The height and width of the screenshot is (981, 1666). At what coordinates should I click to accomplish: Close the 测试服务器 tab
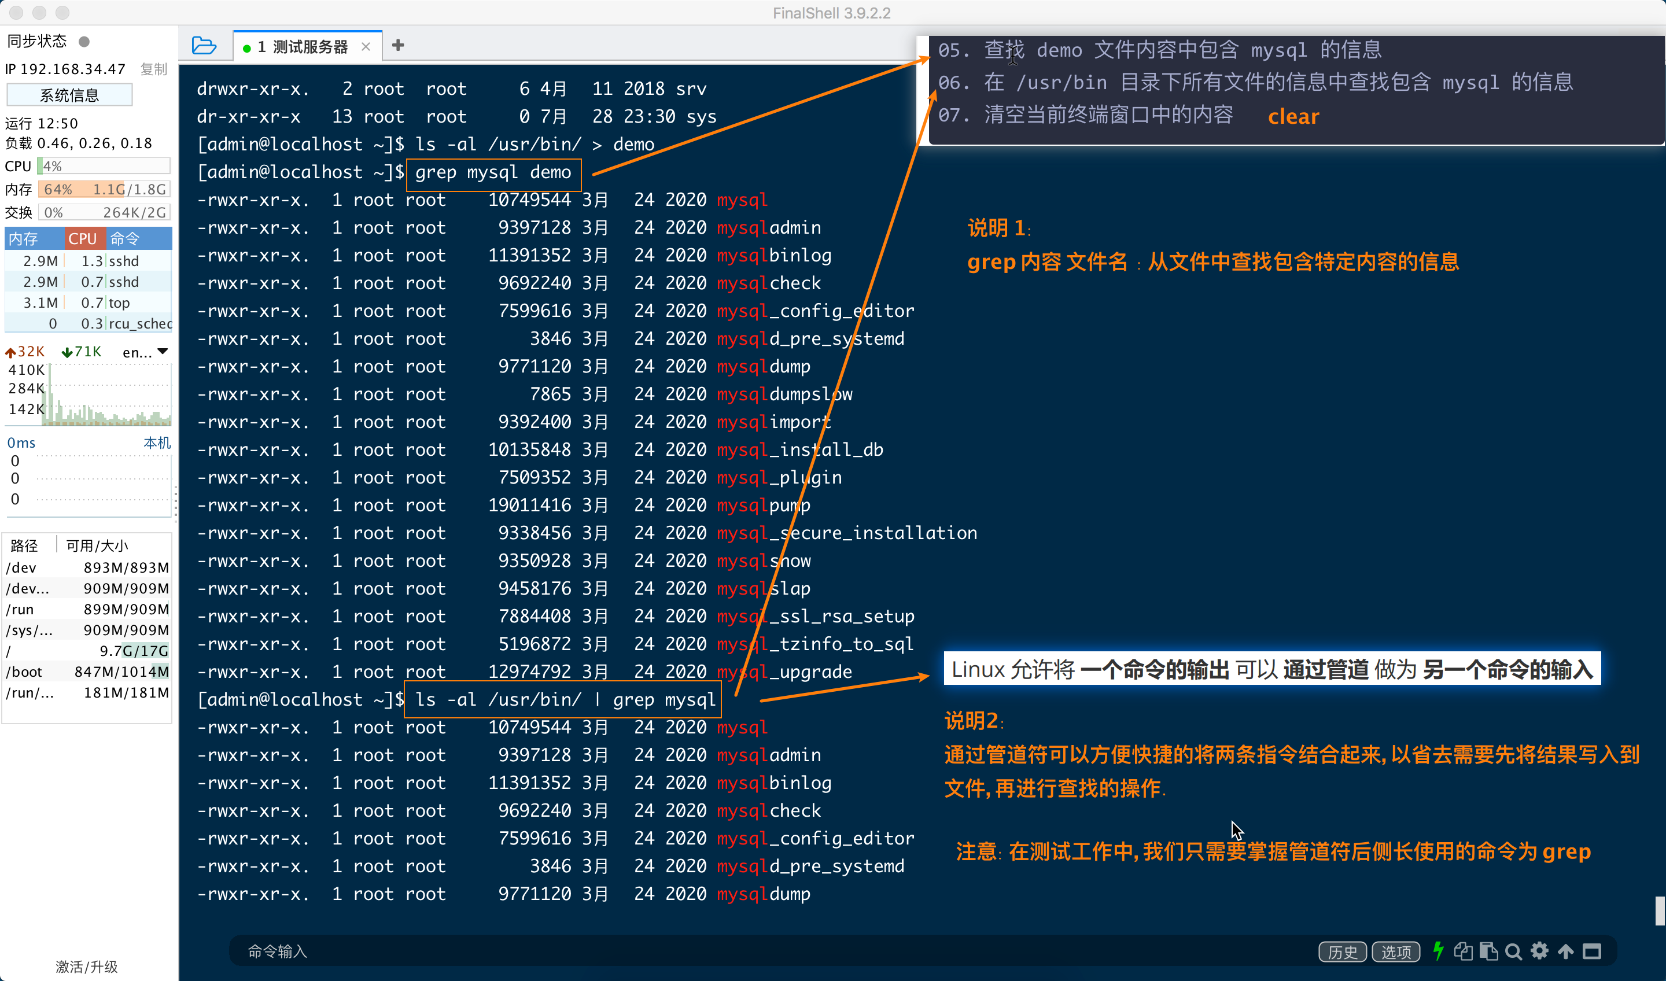click(x=366, y=47)
